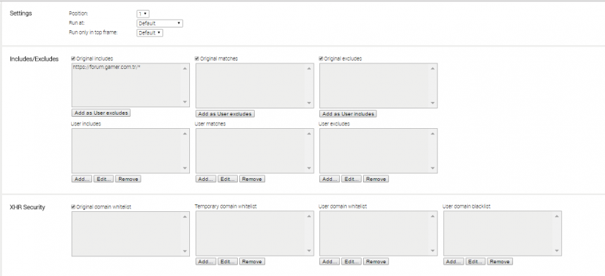Click scroll-up arrow of User domain blacklist
The image size is (605, 276).
pos(556,216)
